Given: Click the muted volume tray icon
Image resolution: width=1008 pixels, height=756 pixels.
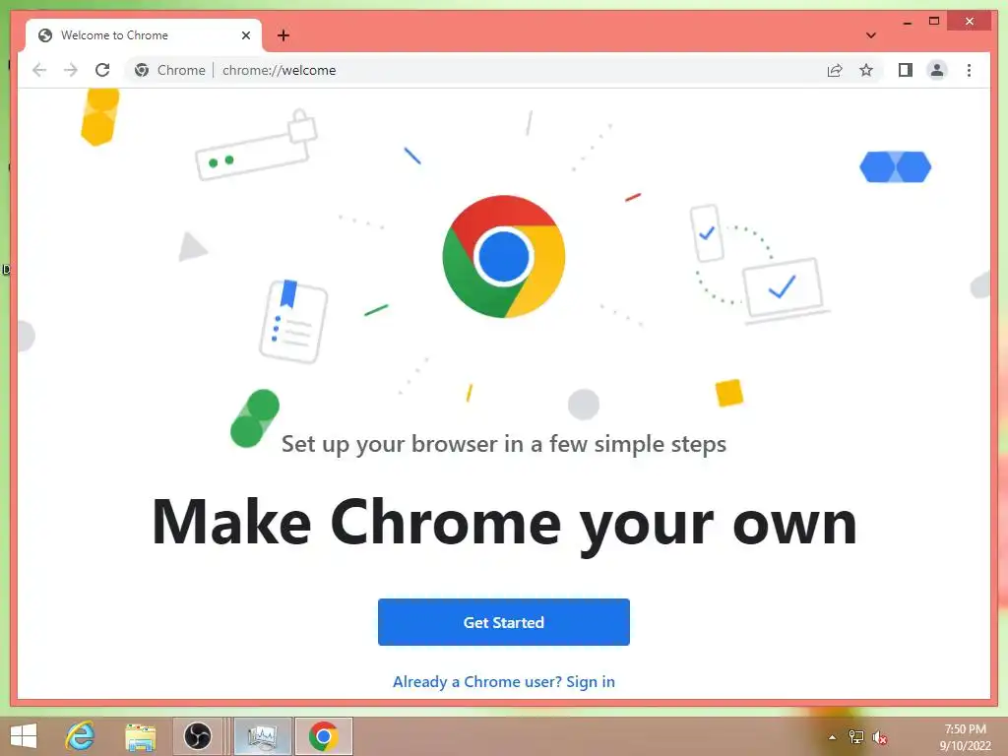Looking at the screenshot, I should [x=879, y=736].
